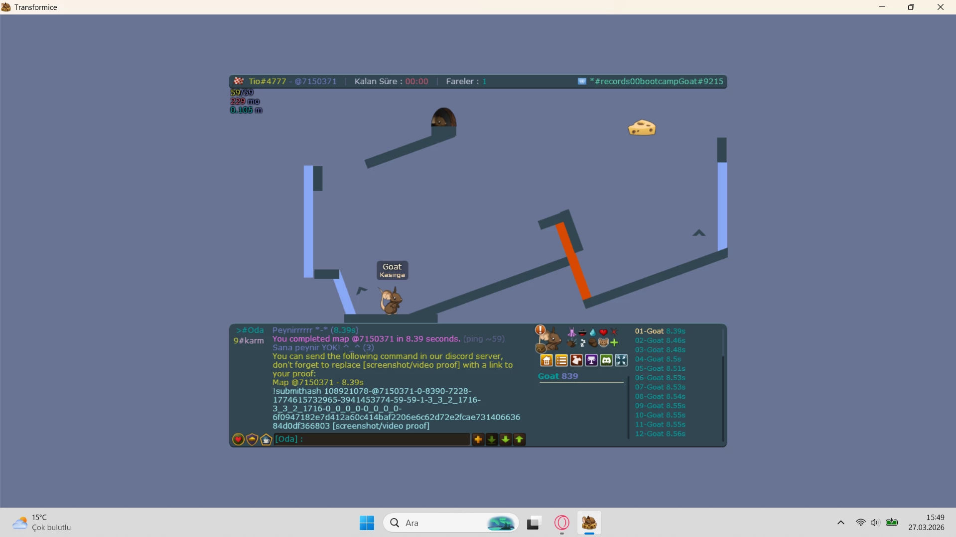The width and height of the screenshot is (956, 537).
Task: Select the clapping hands emote
Action: tap(572, 343)
